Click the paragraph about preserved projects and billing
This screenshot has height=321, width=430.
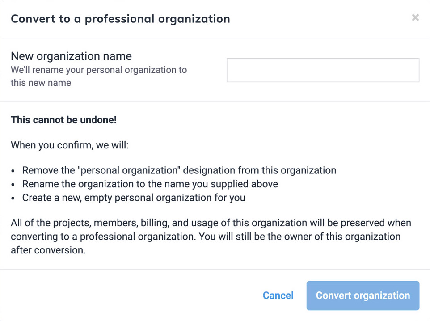click(210, 236)
